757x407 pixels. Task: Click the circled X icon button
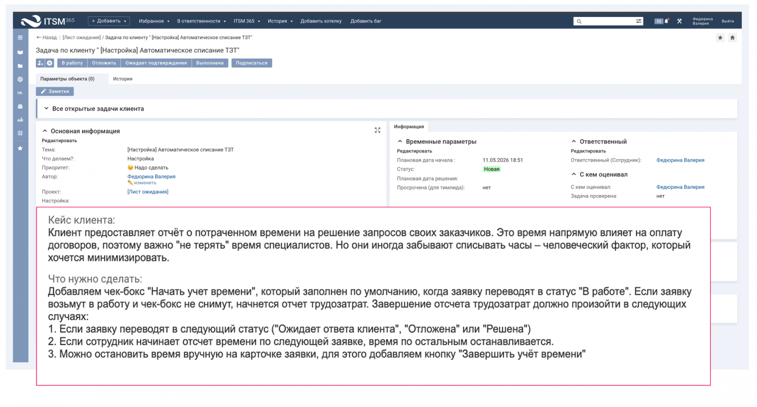[49, 63]
